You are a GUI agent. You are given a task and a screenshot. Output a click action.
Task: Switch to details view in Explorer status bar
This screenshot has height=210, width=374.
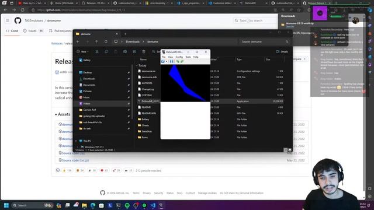coord(286,150)
